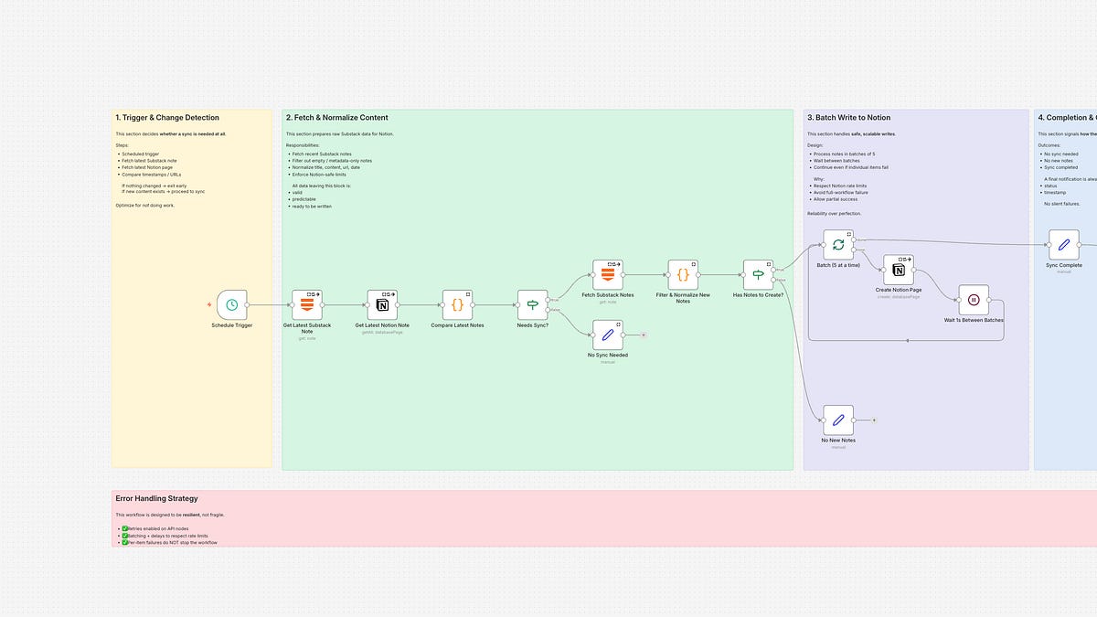Select the '1. Trigger & Change Detection' sticky title
Image resolution: width=1097 pixels, height=617 pixels.
[167, 118]
